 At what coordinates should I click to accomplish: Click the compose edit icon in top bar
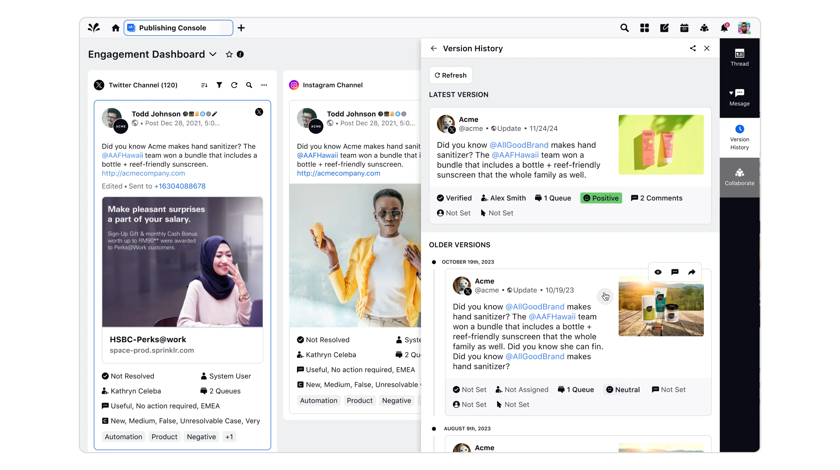click(x=664, y=28)
